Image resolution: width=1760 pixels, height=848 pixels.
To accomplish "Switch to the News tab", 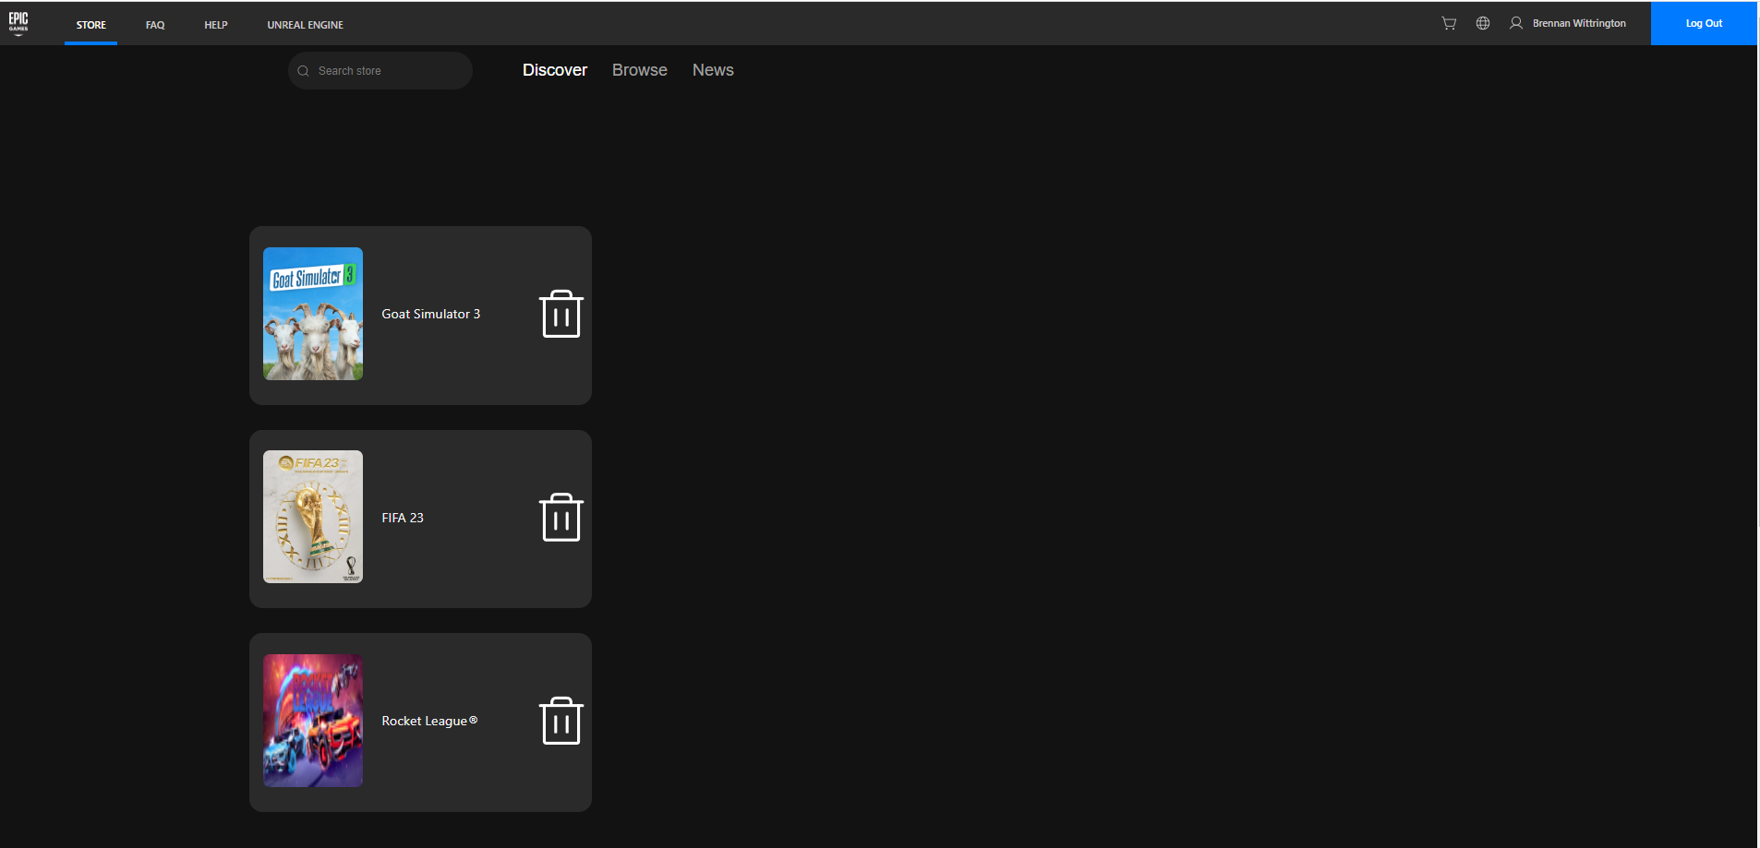I will click(713, 70).
